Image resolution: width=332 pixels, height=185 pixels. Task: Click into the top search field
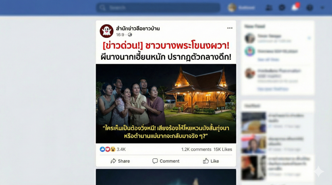point(158,8)
